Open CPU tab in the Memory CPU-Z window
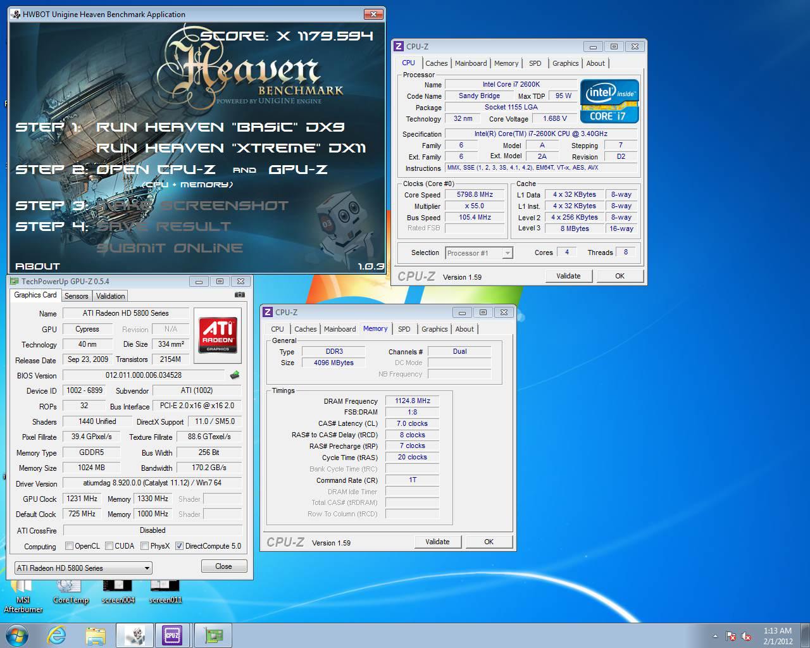 pos(277,329)
